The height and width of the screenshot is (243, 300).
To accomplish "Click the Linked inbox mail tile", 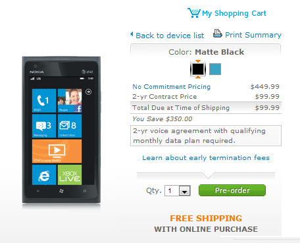I will click(x=70, y=126).
